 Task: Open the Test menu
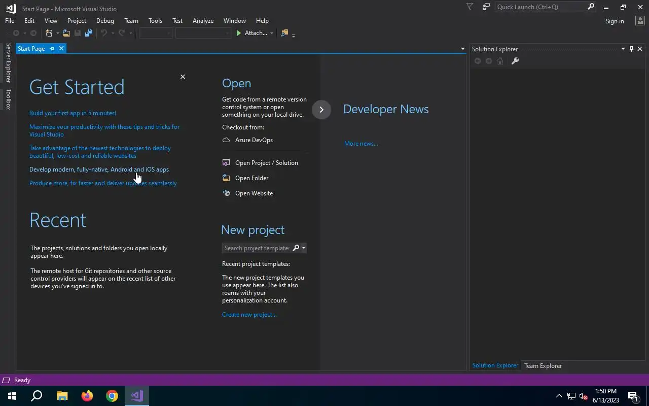click(x=177, y=21)
